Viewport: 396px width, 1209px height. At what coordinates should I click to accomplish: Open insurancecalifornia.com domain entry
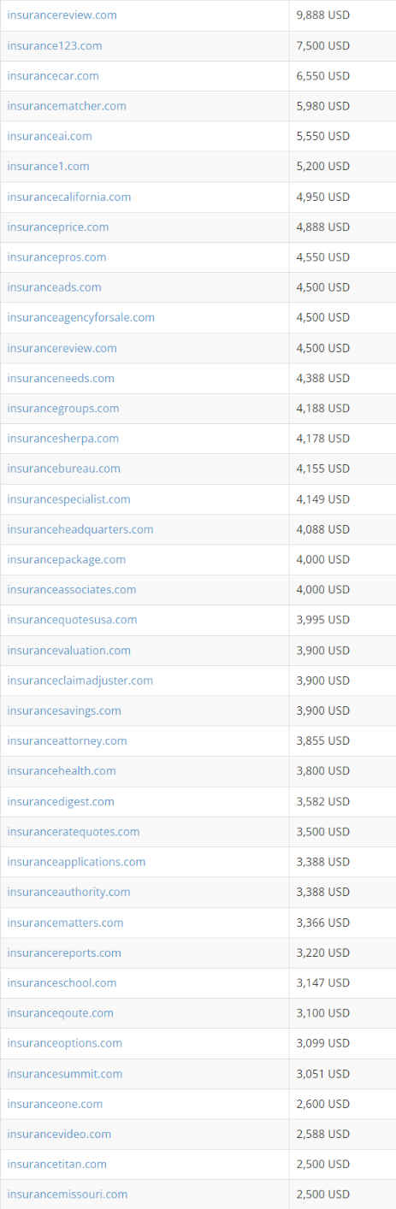(x=69, y=197)
